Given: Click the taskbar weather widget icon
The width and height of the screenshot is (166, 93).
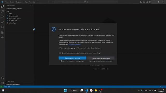Looking at the screenshot, I should [3, 90].
